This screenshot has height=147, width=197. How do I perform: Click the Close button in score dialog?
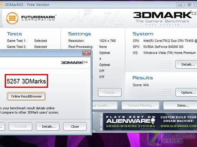pyautogui.click(x=75, y=127)
